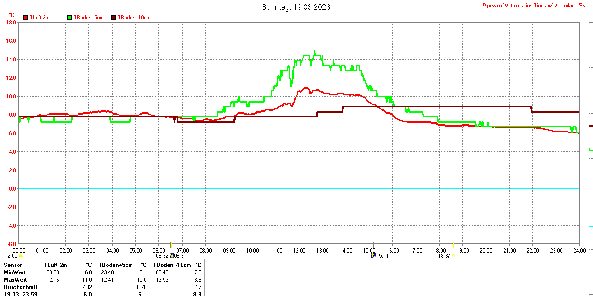Click the MinWert row label in the table
Image resolution: width=593 pixels, height=296 pixels.
(15, 272)
